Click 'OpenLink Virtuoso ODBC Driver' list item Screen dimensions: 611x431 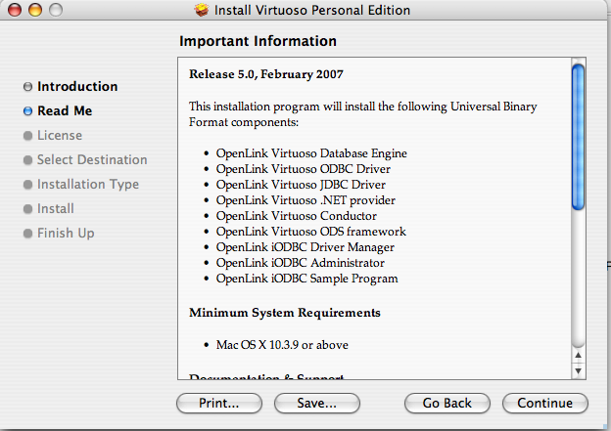[304, 169]
